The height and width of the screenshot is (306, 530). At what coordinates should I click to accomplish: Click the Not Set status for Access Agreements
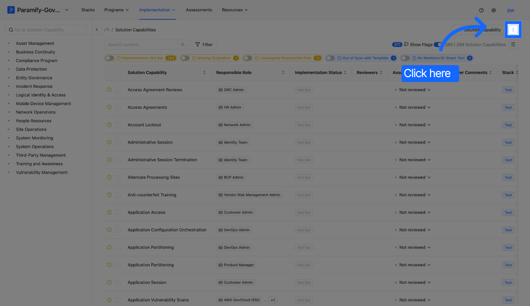(x=304, y=107)
